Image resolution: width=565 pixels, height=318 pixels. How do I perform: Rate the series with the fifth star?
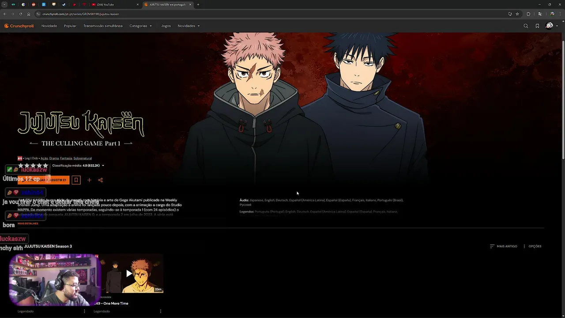(45, 166)
